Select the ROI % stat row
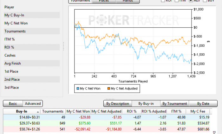The height and width of the screenshot is (134, 222). [x=32, y=47]
